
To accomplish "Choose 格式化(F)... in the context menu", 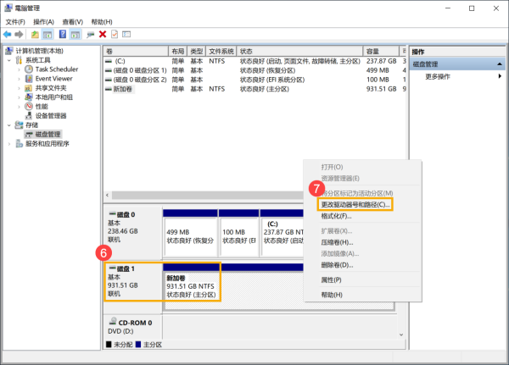I will [337, 216].
